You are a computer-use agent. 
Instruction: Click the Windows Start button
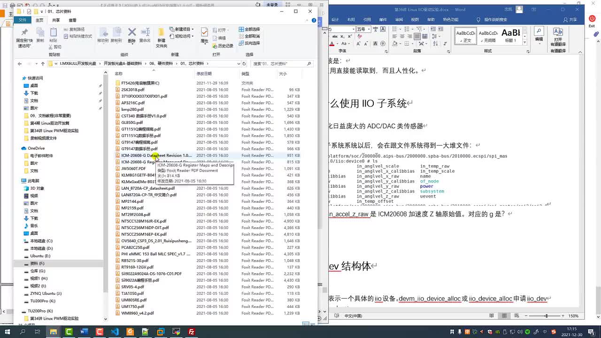[x=8, y=332]
